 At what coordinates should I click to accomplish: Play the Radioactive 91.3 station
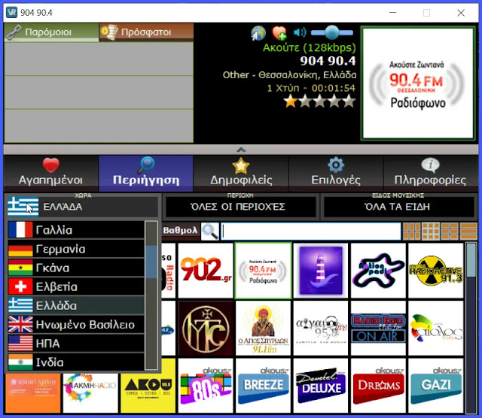435,271
